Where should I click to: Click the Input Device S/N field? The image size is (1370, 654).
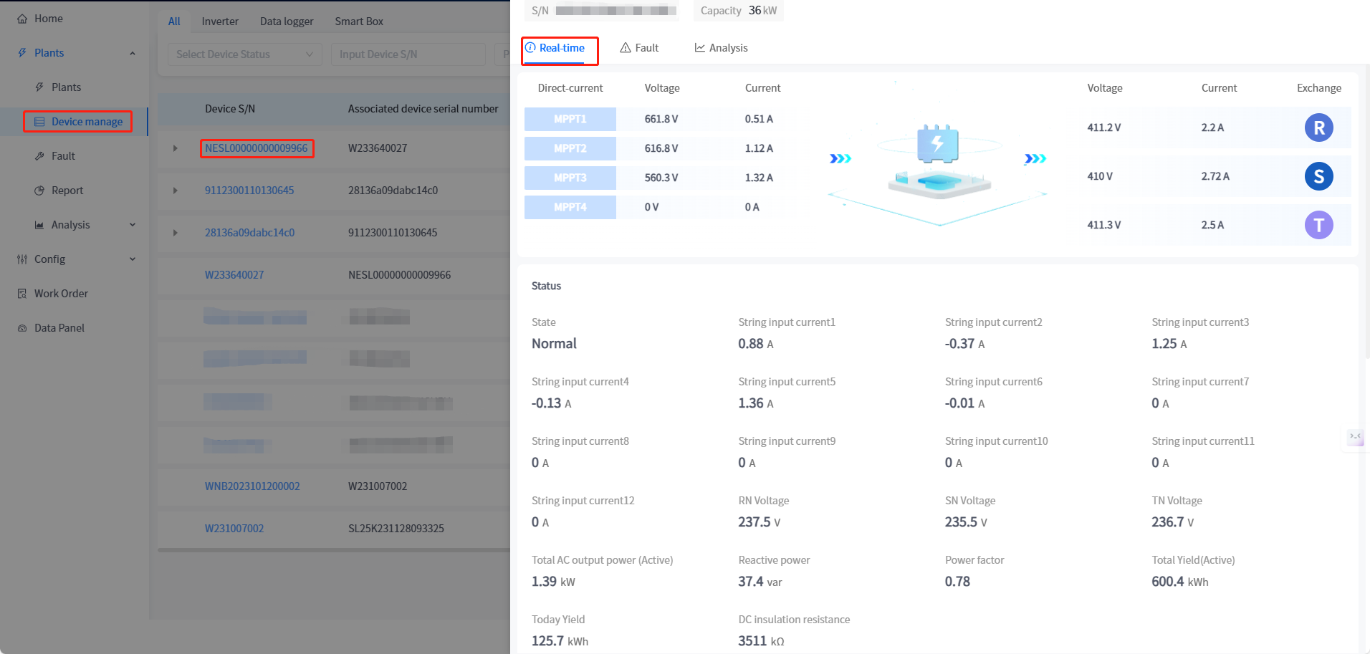click(x=408, y=54)
